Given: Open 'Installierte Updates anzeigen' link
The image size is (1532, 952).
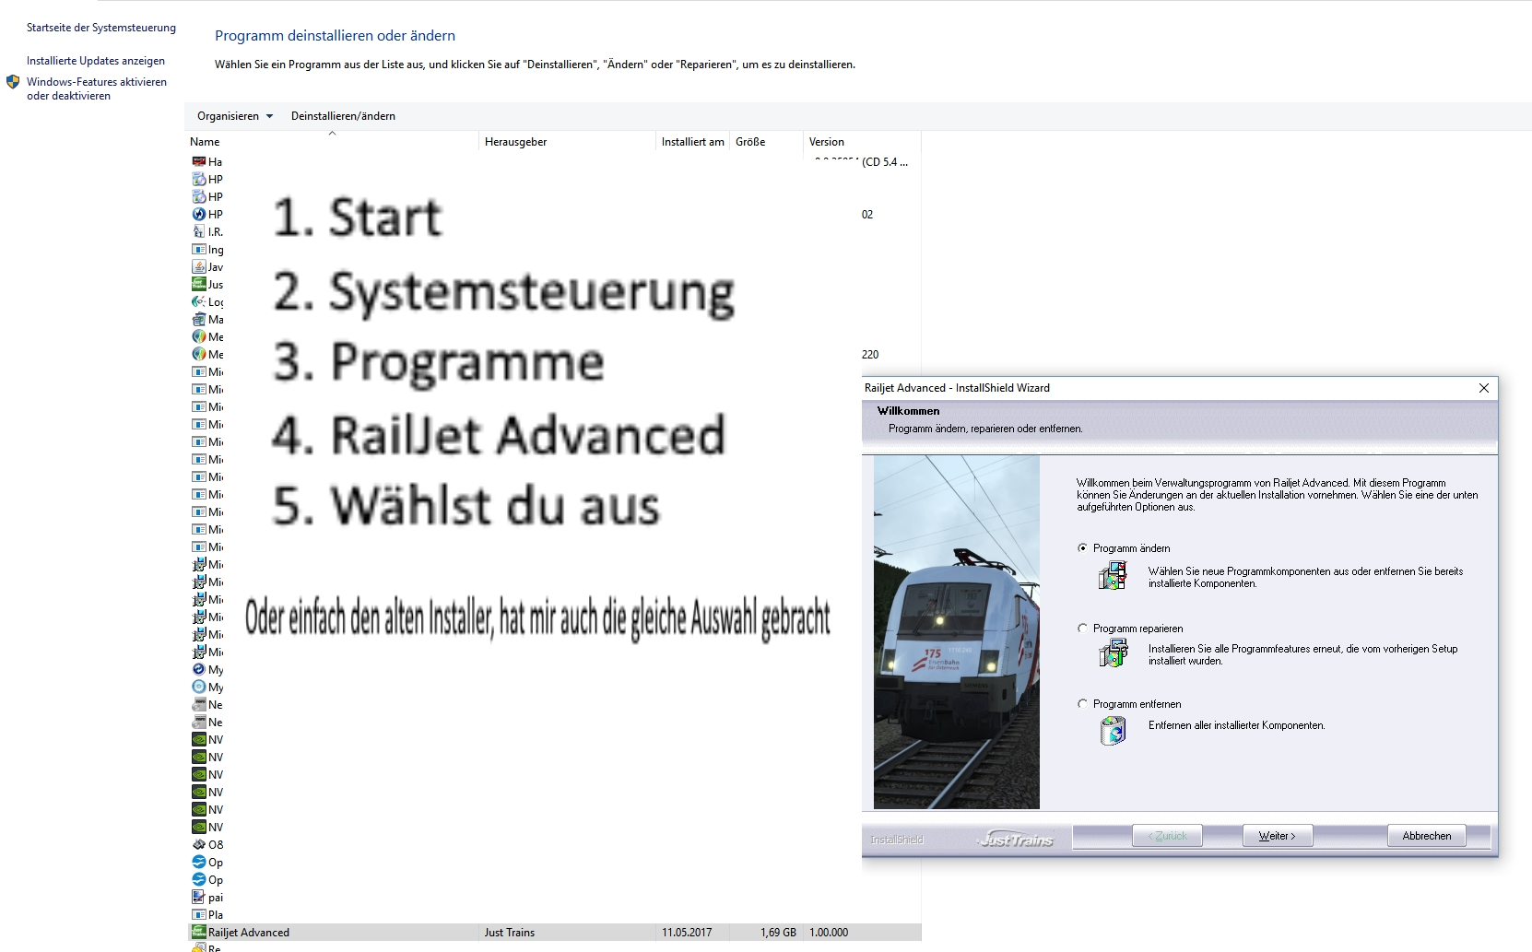Looking at the screenshot, I should (96, 61).
